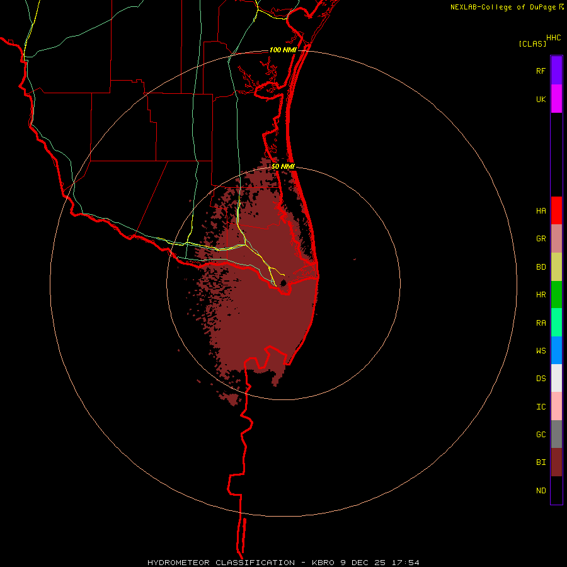Click the 'BI' legend label

[x=541, y=462]
